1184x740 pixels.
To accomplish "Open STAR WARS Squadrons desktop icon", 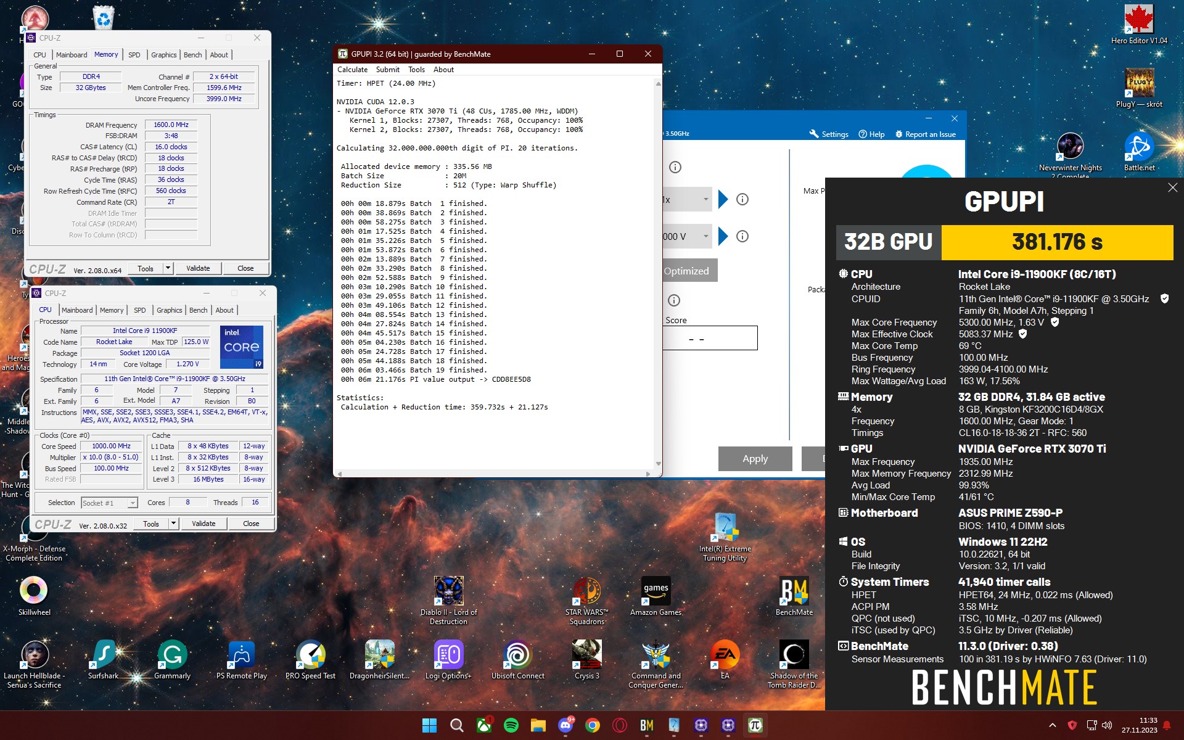I will point(586,600).
